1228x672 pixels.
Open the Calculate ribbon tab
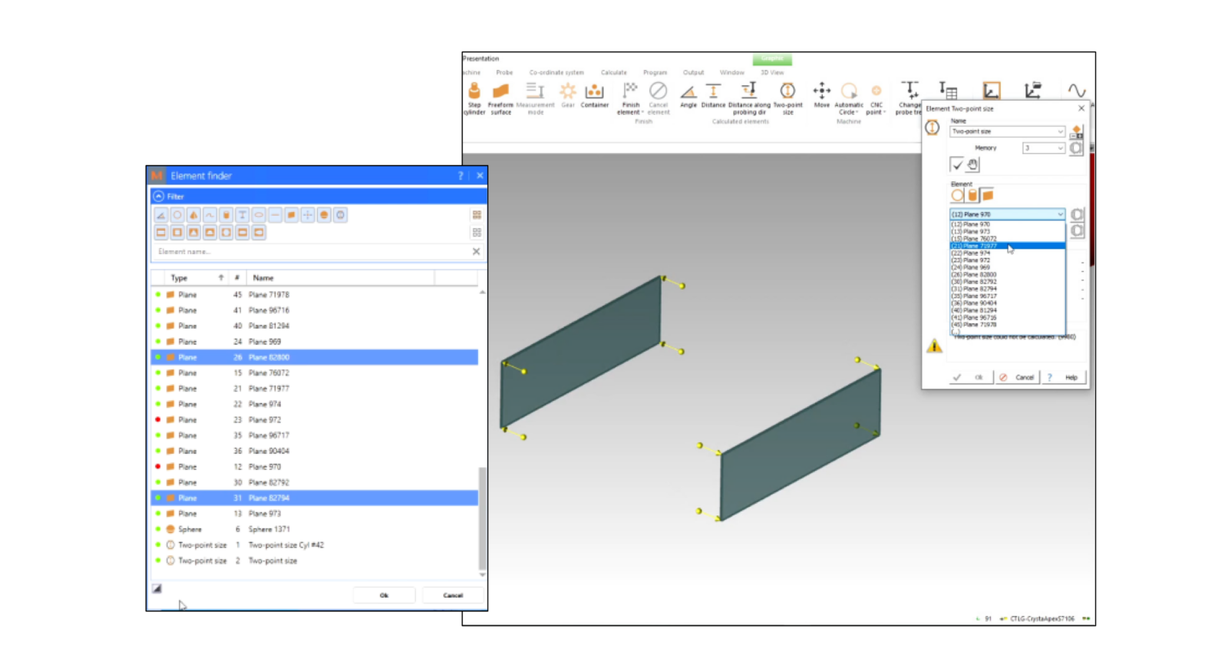613,73
